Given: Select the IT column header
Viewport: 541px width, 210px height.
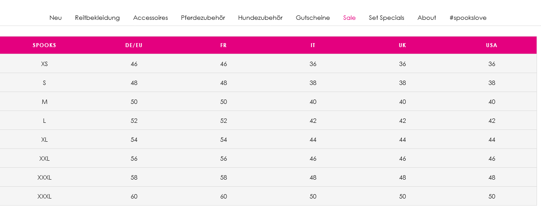Looking at the screenshot, I should click(313, 45).
